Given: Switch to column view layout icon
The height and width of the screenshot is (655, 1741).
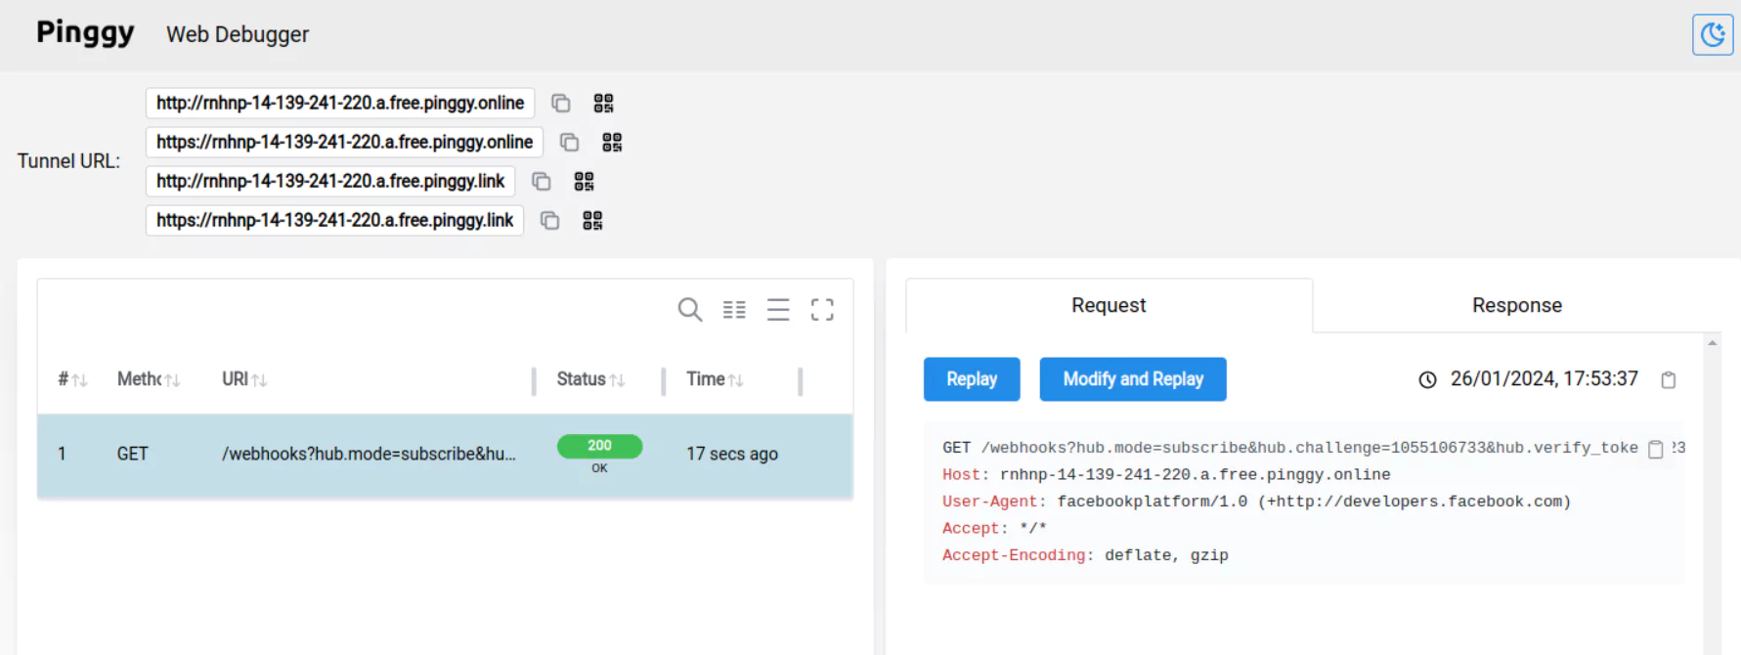Looking at the screenshot, I should [x=734, y=310].
